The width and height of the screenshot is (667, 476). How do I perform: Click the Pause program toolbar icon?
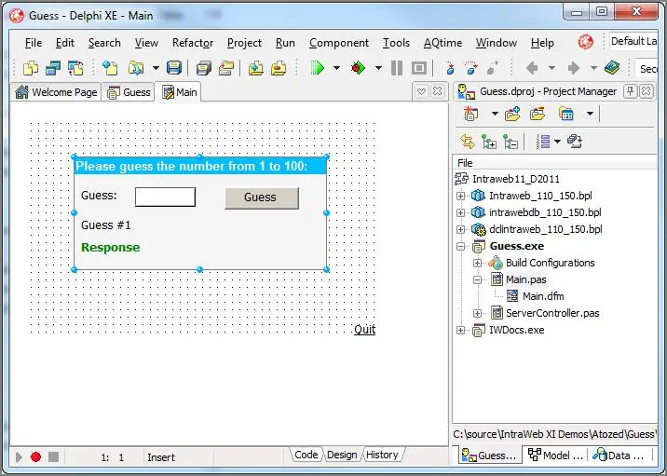click(x=397, y=68)
